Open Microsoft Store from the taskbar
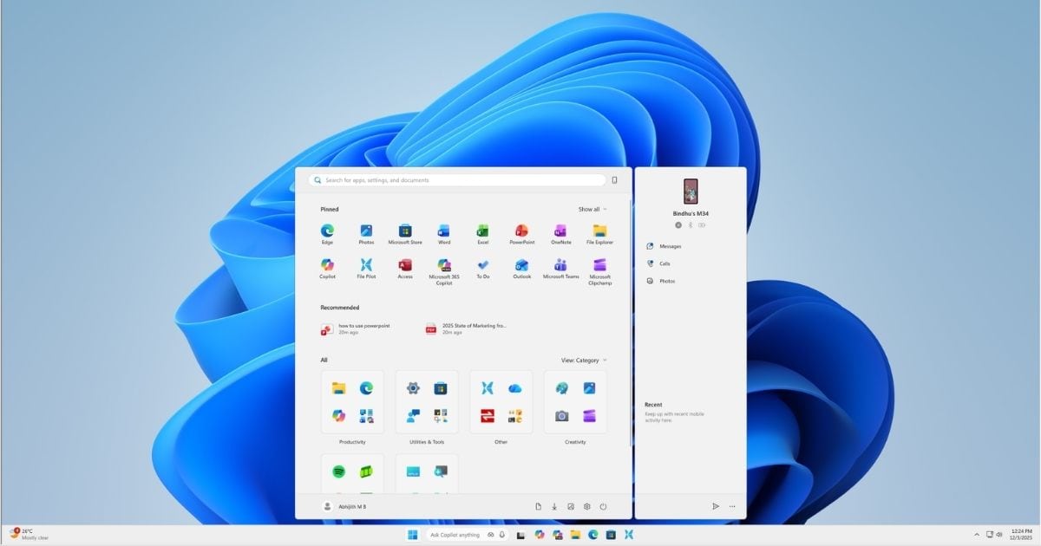The height and width of the screenshot is (546, 1041). point(611,535)
